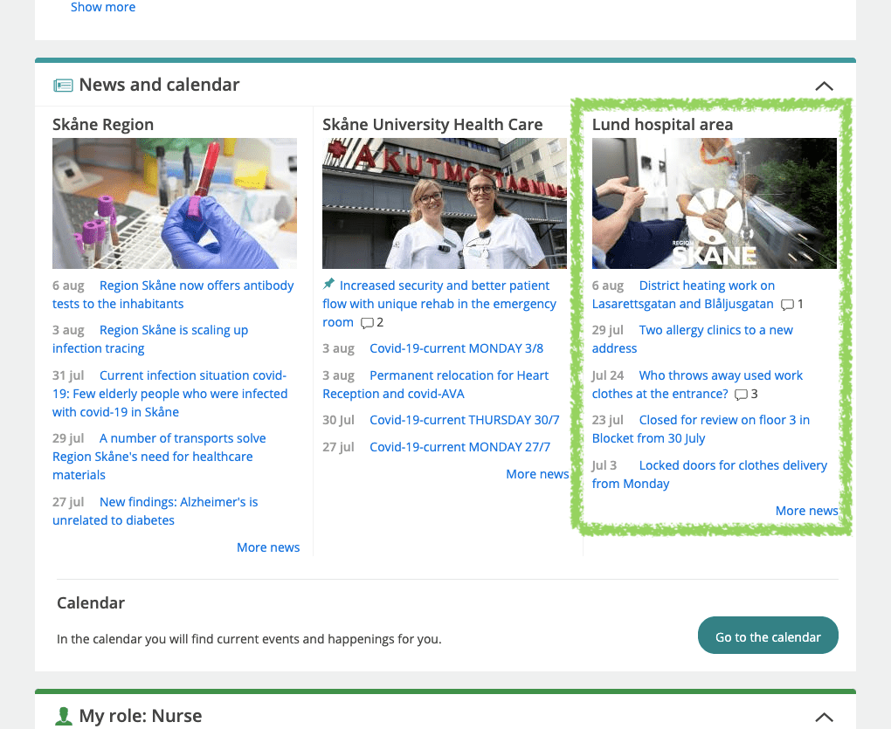891x729 pixels.
Task: Open More news under Skåne Region
Action: tap(268, 547)
